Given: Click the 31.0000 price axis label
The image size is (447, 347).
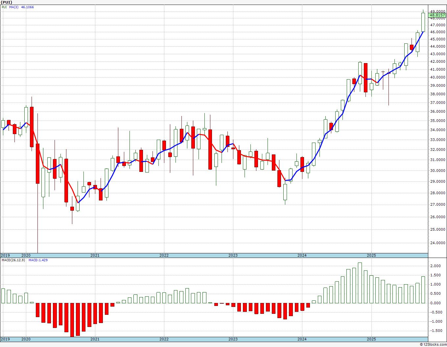Looking at the screenshot, I should click(x=437, y=160).
